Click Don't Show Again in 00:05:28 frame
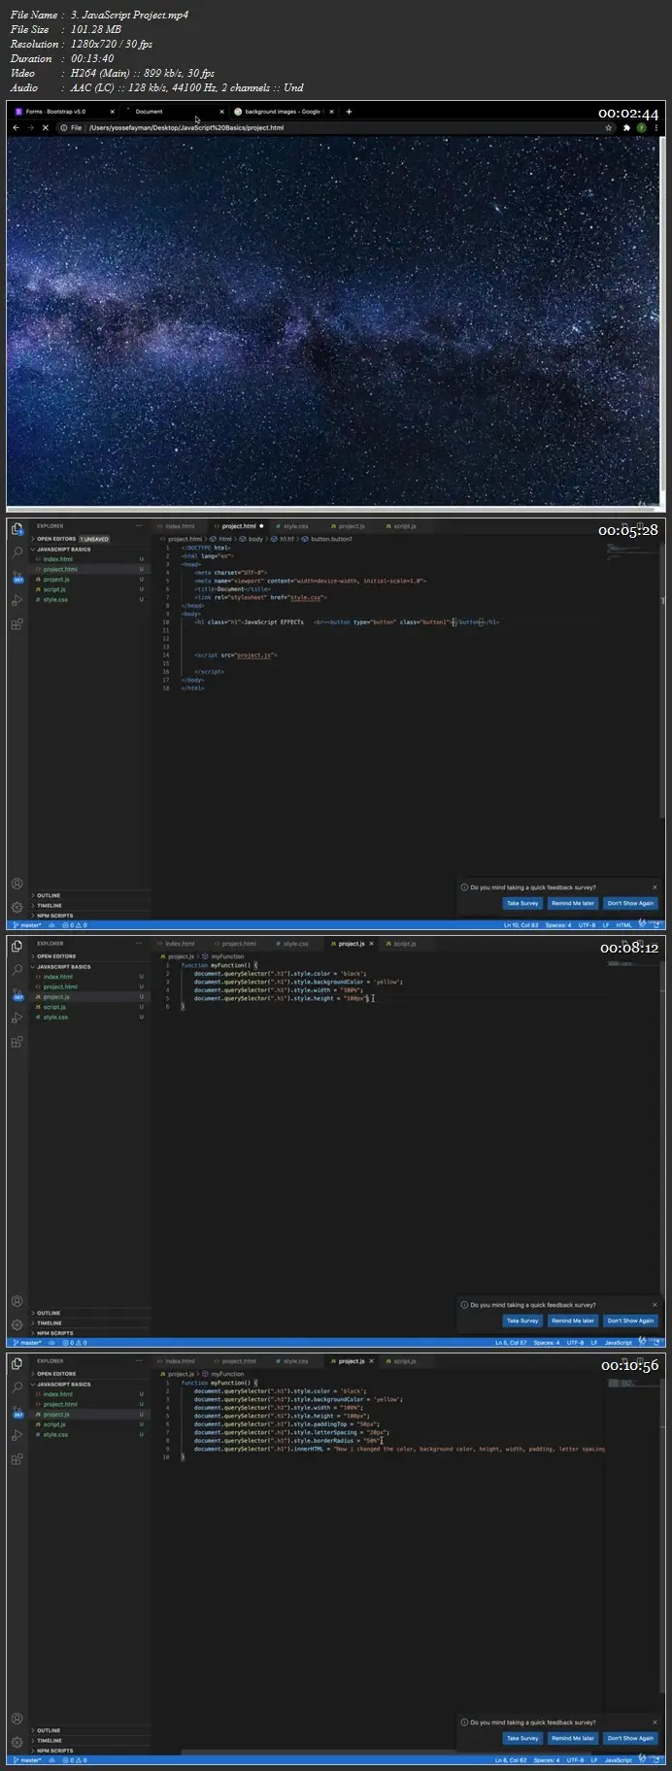Viewport: 672px width, 1771px height. (630, 903)
